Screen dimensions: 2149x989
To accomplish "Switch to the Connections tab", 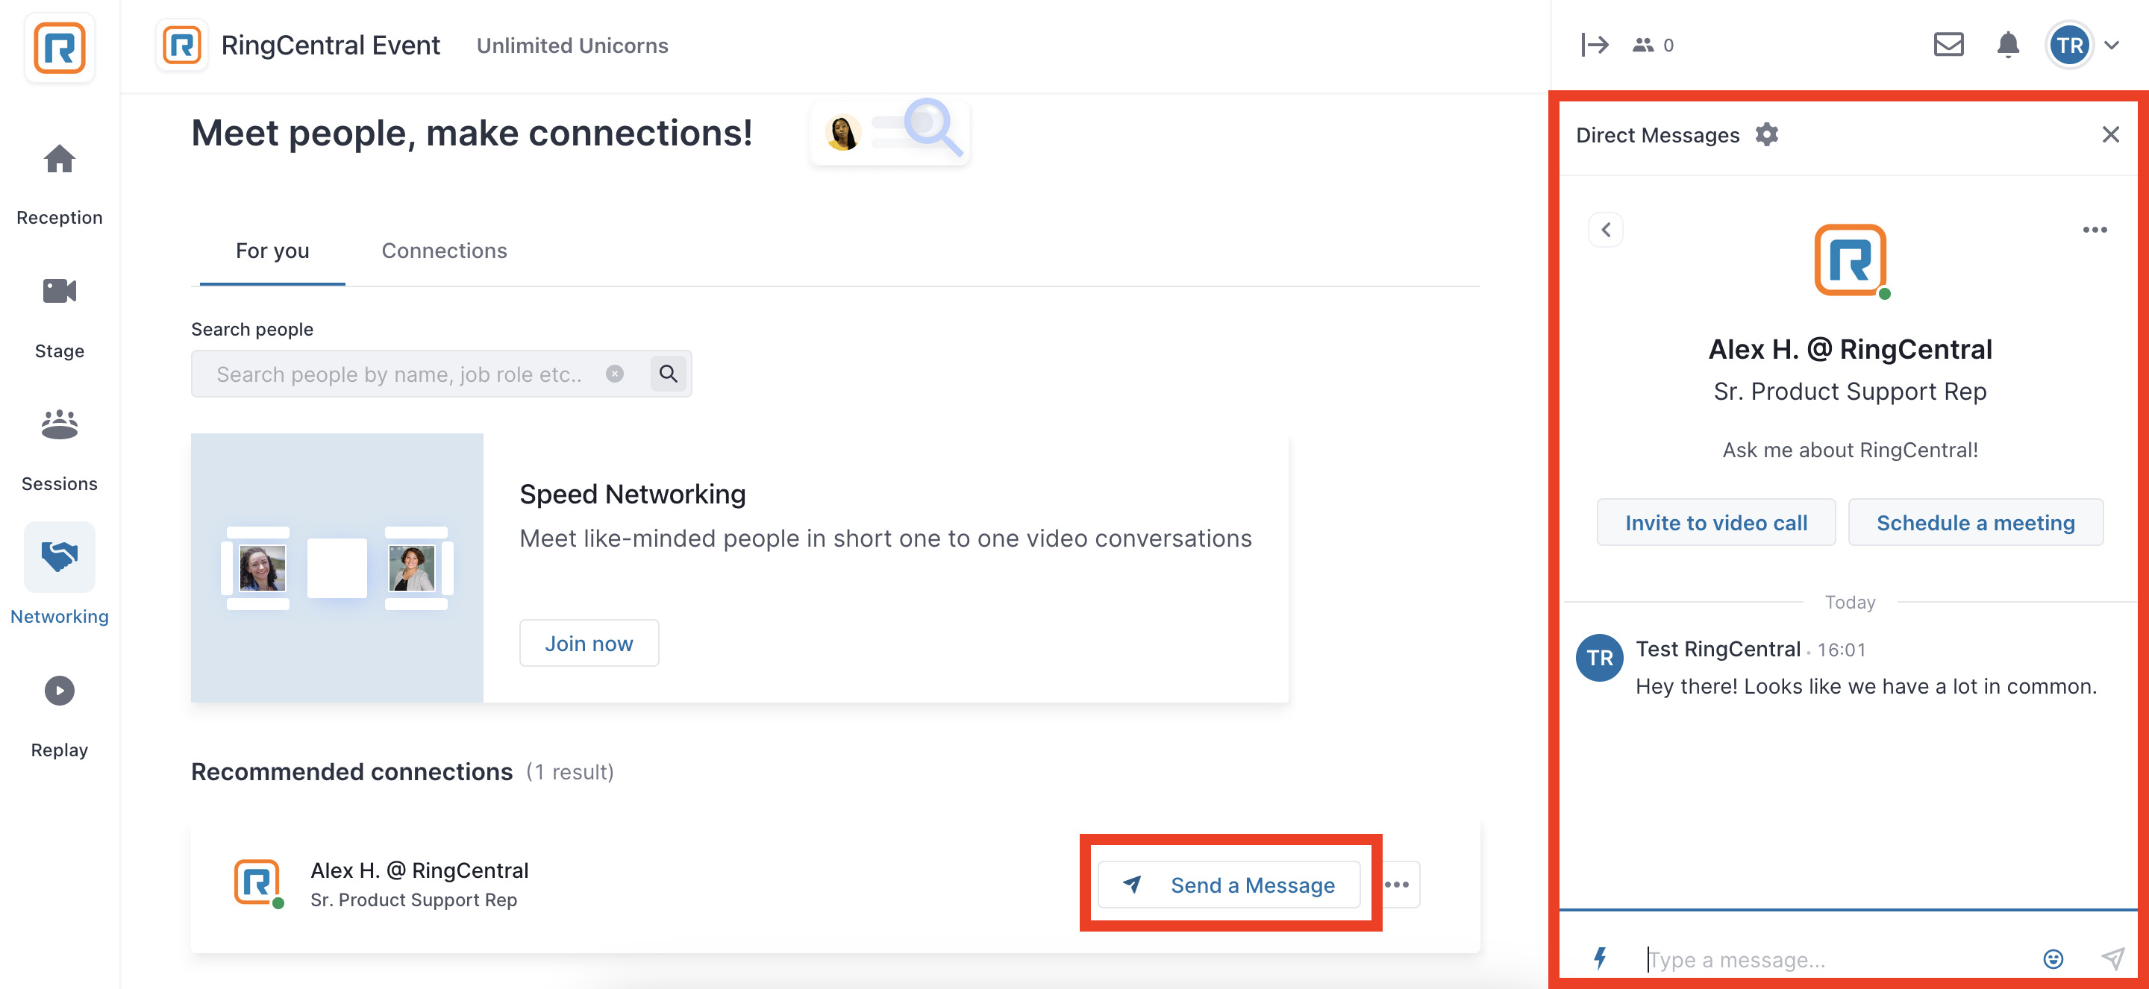I will [x=444, y=251].
